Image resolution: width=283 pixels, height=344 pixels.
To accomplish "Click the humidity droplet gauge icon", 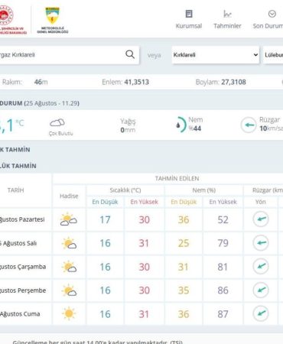I will point(181,125).
